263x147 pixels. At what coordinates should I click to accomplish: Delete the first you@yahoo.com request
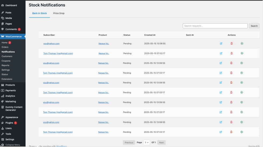click(232, 43)
